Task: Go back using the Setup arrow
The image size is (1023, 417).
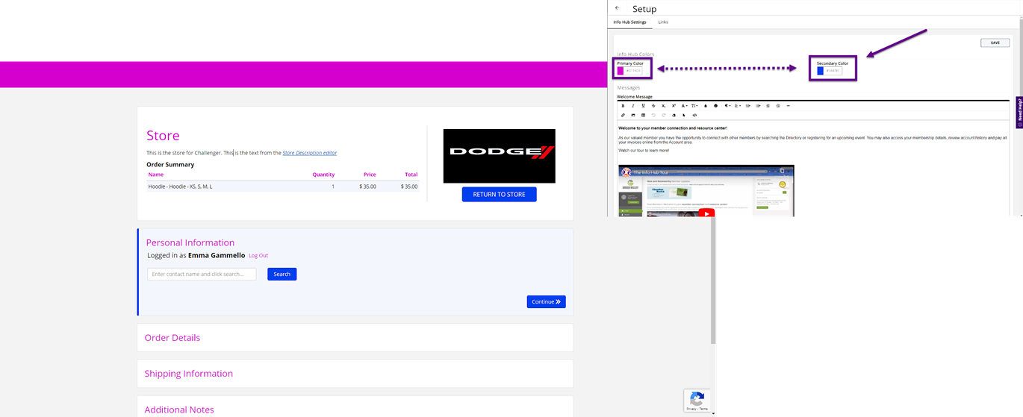Action: click(x=617, y=8)
